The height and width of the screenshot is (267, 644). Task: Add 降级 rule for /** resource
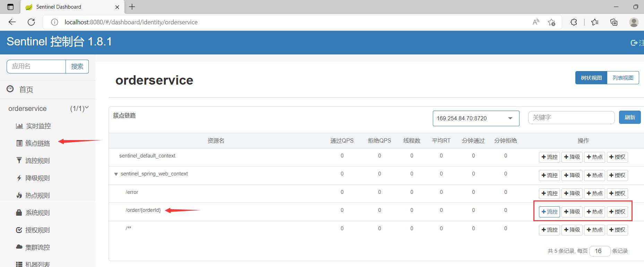point(572,230)
